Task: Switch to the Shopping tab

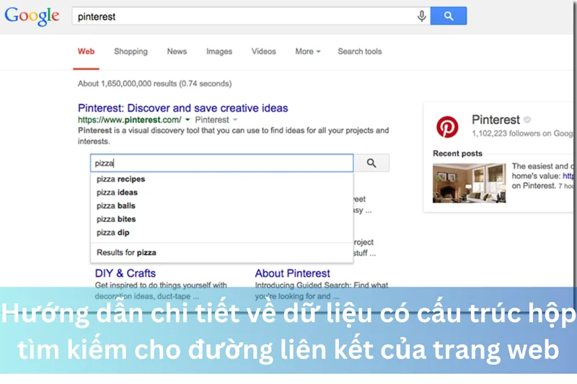Action: point(131,51)
